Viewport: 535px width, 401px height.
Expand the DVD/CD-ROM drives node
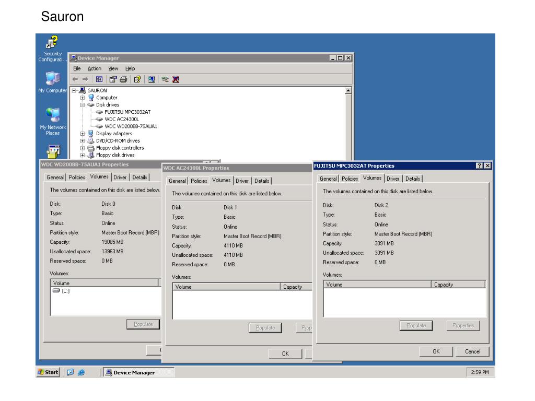tap(82, 141)
